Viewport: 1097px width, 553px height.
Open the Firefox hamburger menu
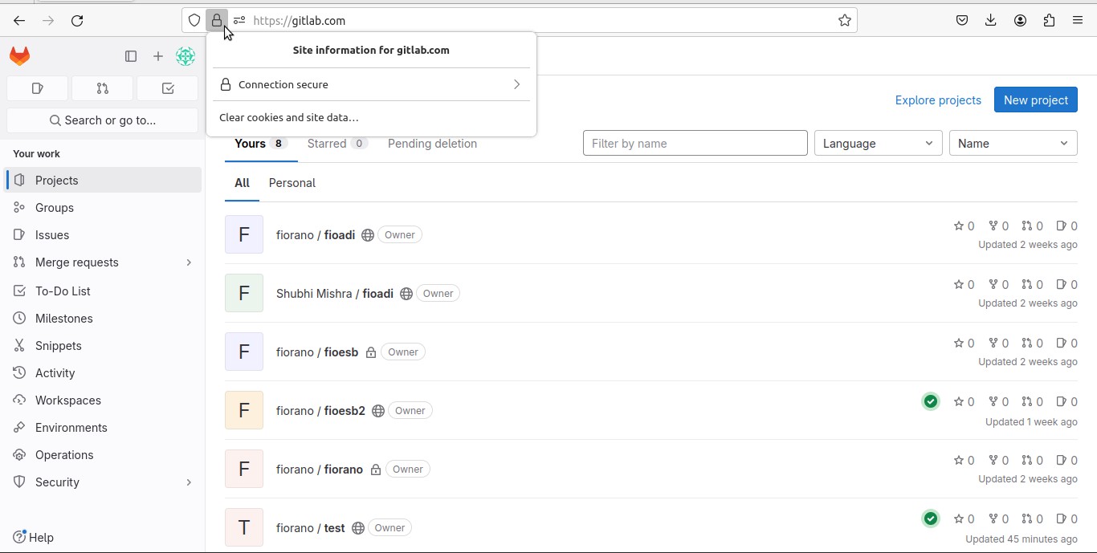(1078, 21)
